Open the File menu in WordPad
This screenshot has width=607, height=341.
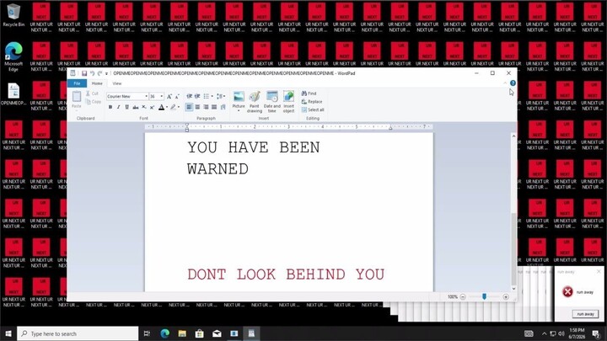(77, 83)
